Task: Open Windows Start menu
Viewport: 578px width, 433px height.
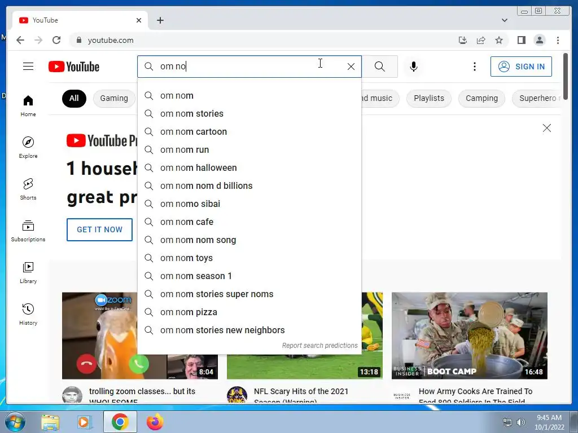Action: click(x=15, y=422)
